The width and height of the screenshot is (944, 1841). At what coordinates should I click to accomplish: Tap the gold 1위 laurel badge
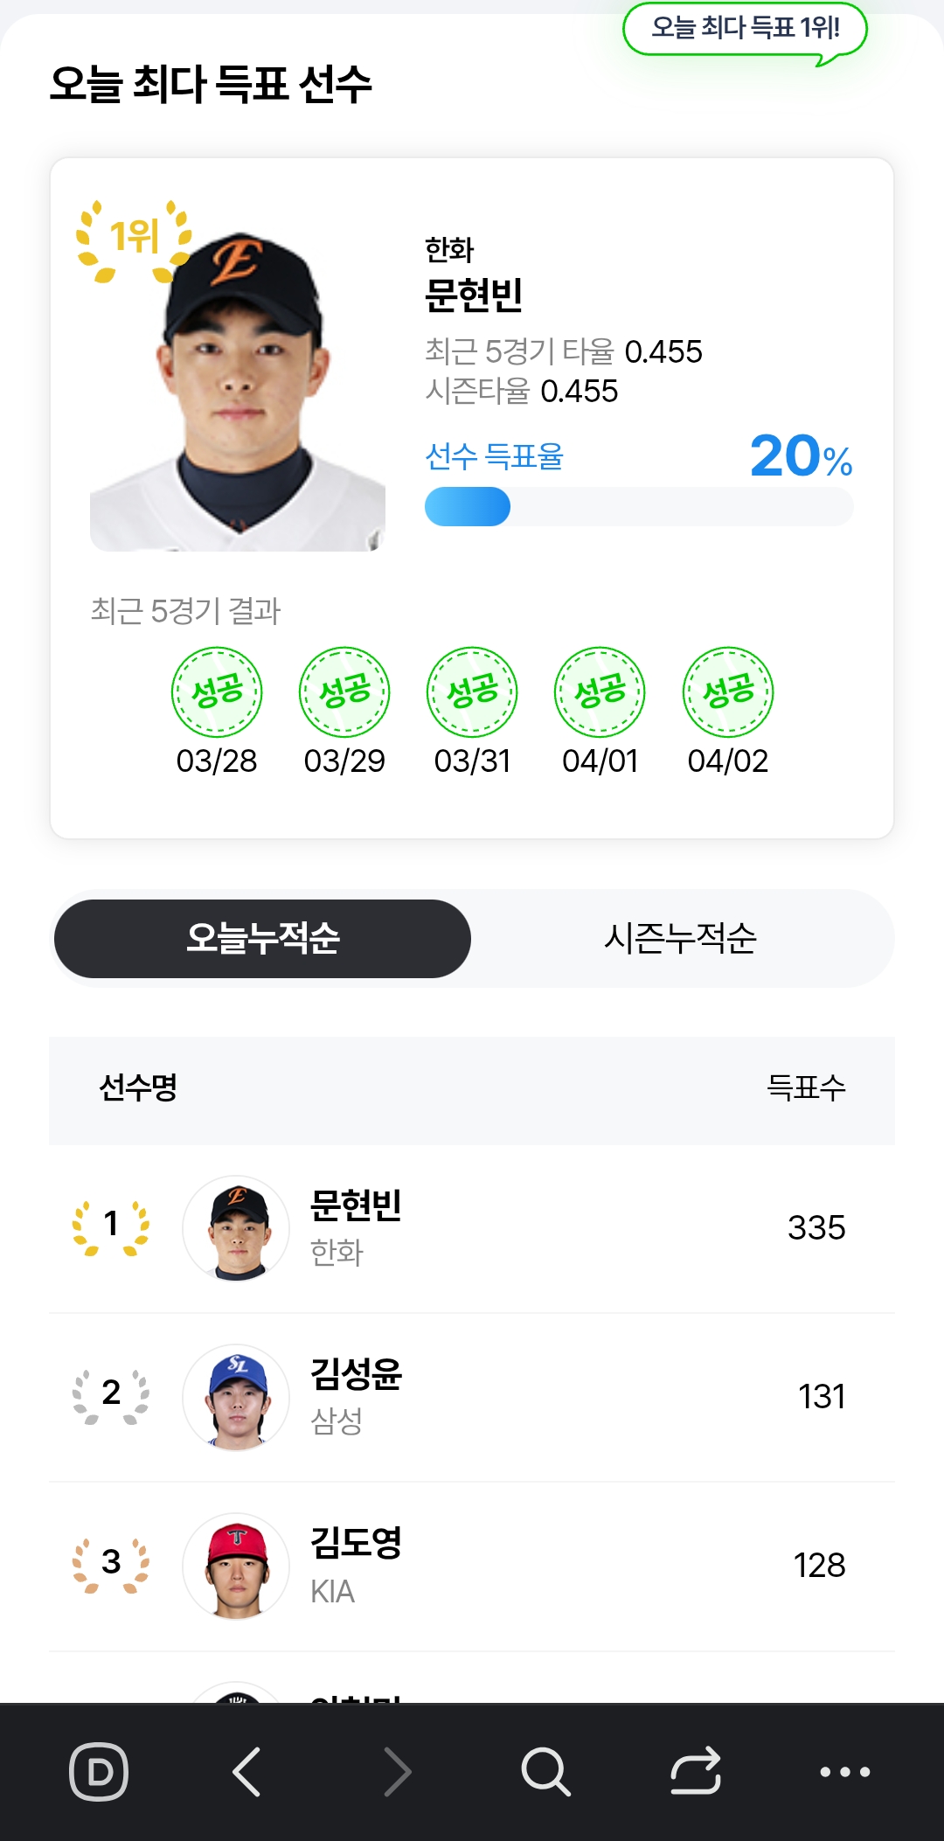134,240
